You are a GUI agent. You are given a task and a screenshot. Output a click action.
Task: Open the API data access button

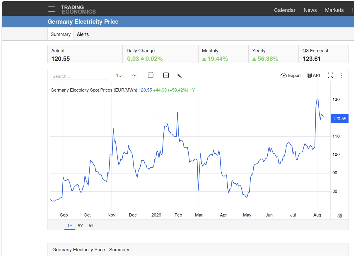(x=314, y=75)
